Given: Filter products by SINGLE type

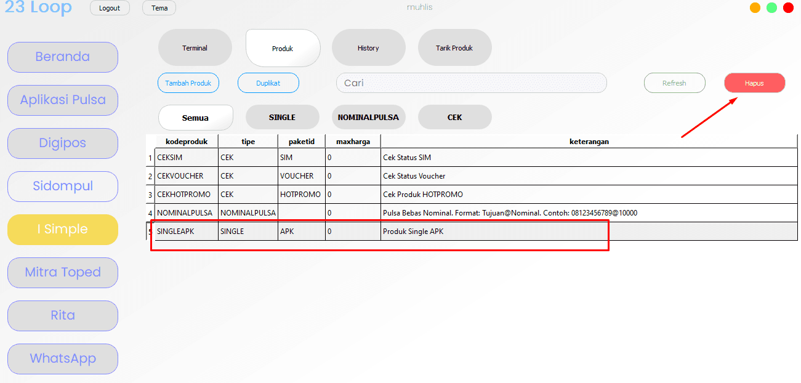Looking at the screenshot, I should [x=282, y=117].
